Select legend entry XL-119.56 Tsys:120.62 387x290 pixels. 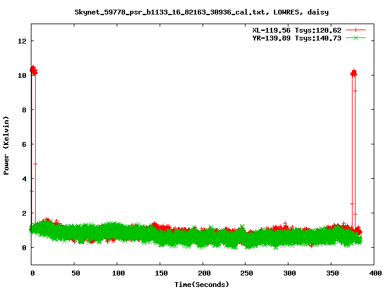[x=297, y=30]
